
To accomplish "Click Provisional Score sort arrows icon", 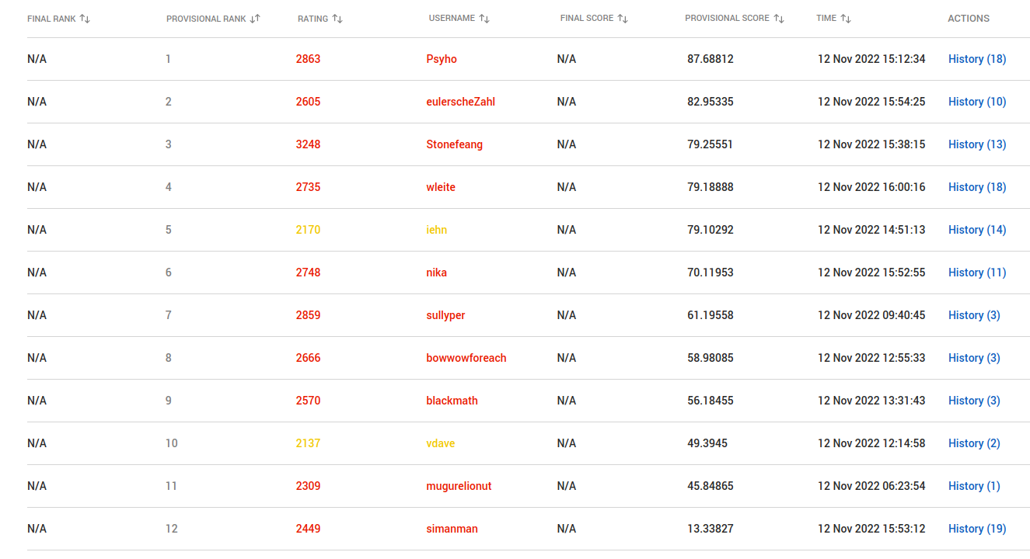I will [779, 19].
